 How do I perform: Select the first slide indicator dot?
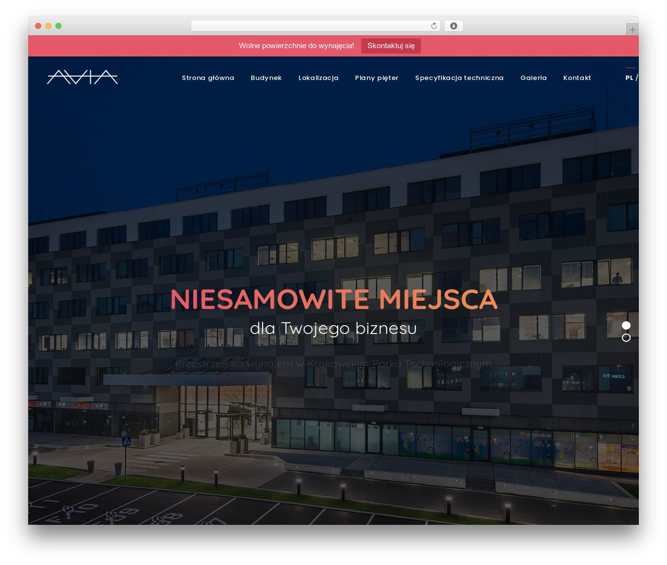click(626, 325)
